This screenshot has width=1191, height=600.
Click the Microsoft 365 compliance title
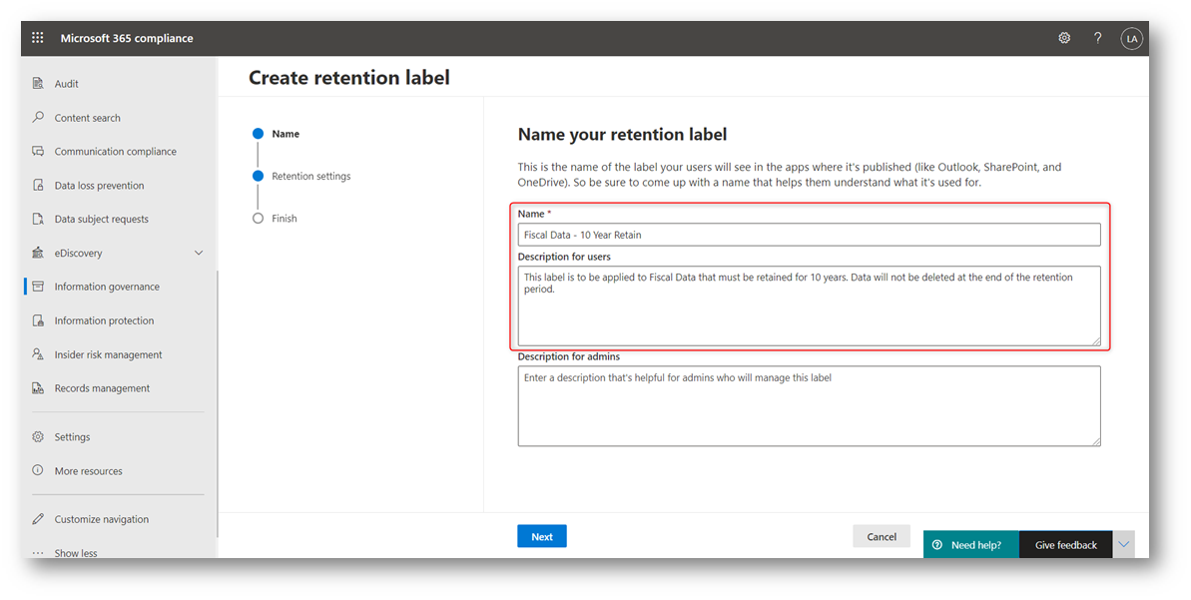pyautogui.click(x=127, y=38)
